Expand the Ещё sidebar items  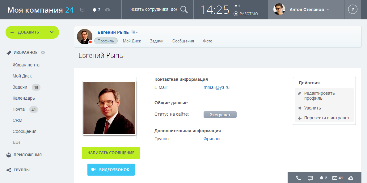18,142
